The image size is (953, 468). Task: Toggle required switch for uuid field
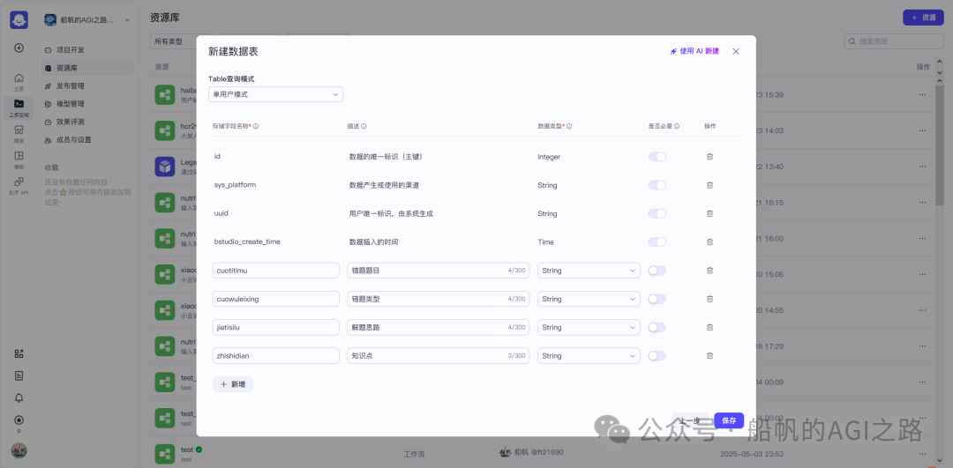[x=657, y=213]
